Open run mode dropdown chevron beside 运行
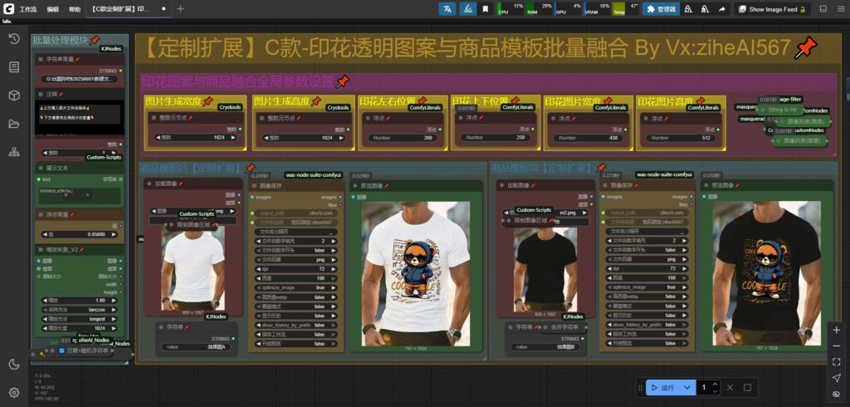 (x=686, y=387)
